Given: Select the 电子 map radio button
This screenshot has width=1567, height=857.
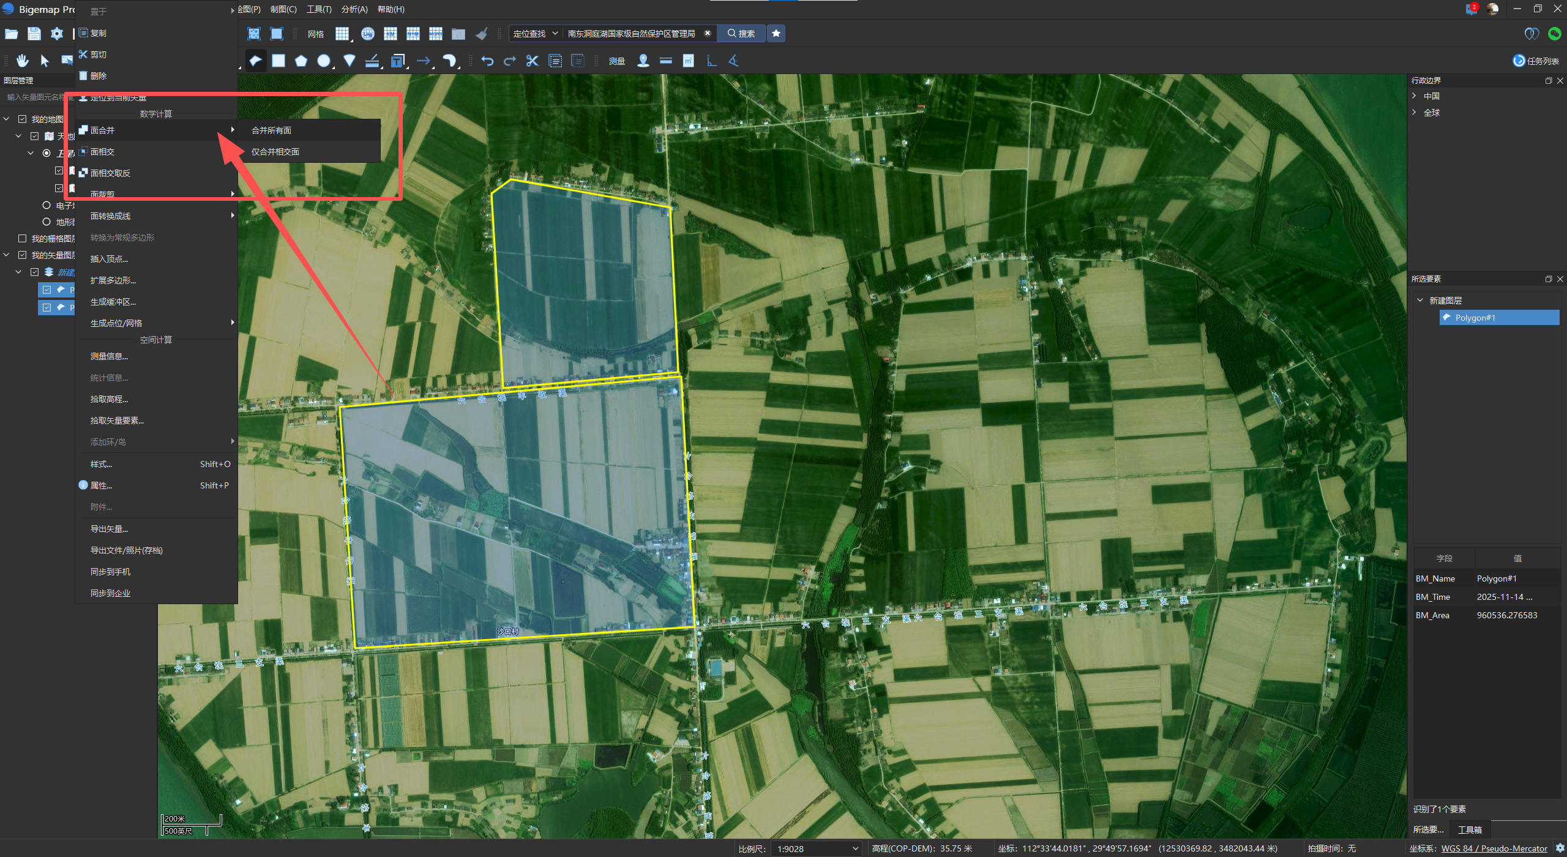Looking at the screenshot, I should pos(47,205).
